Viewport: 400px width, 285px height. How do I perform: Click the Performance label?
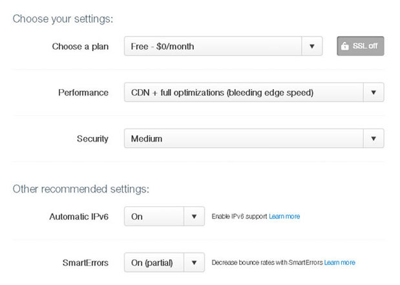coord(83,92)
